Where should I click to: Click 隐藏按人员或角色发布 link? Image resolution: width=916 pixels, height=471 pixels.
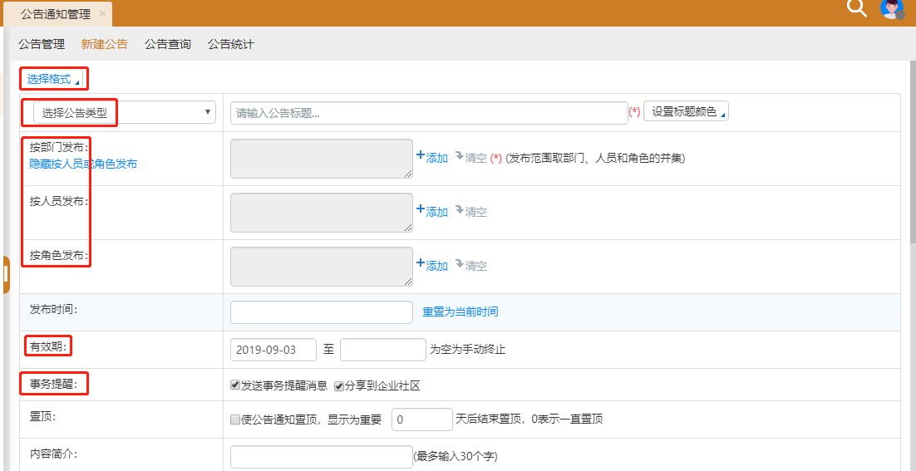point(83,164)
